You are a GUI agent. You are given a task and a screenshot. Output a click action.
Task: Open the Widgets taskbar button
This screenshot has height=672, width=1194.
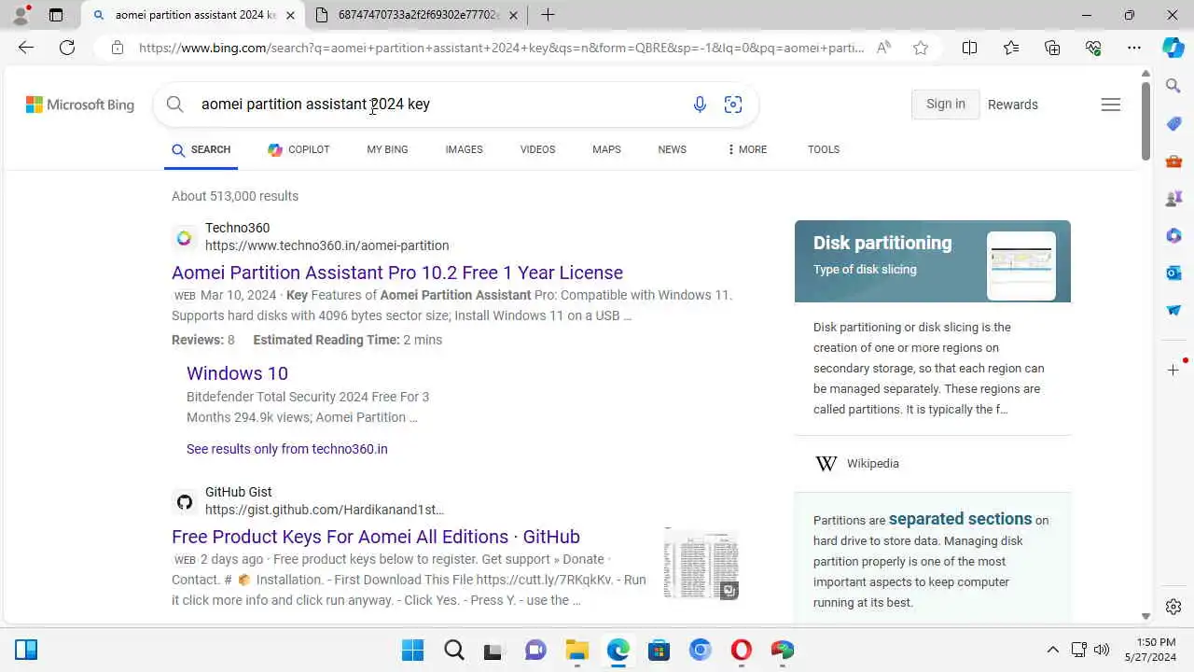coord(26,650)
